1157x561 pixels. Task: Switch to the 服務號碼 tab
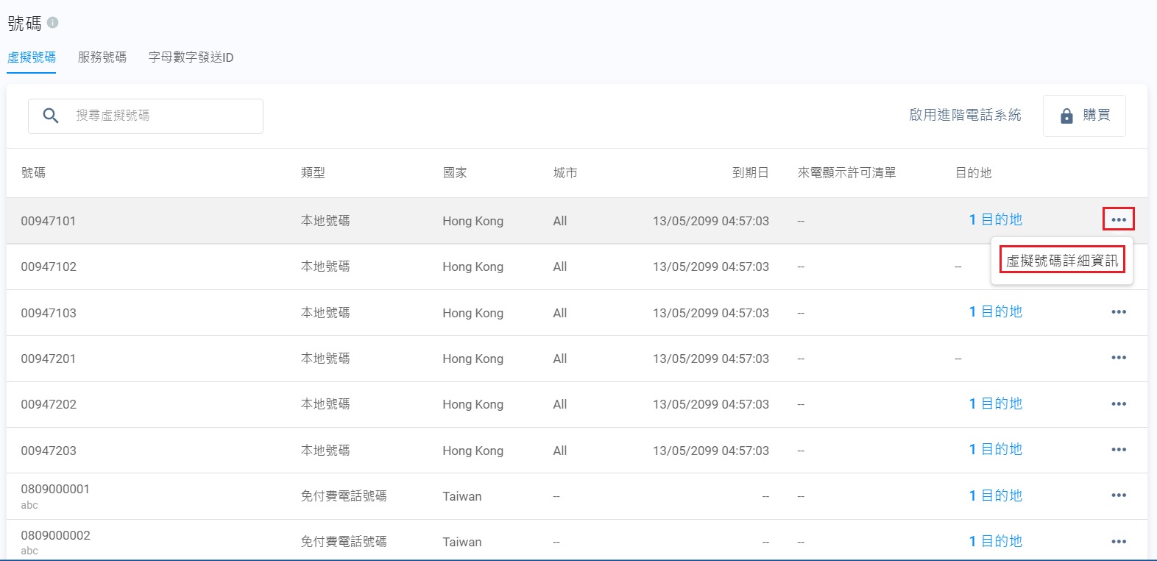[102, 57]
